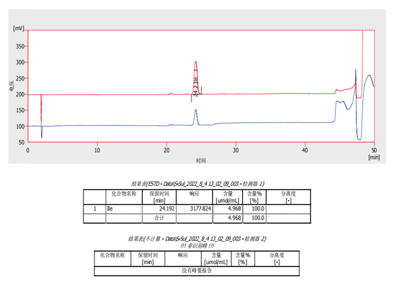Click the 保留时间 header in detector 2 table
Image resolution: width=394 pixels, height=286 pixels.
point(148,259)
